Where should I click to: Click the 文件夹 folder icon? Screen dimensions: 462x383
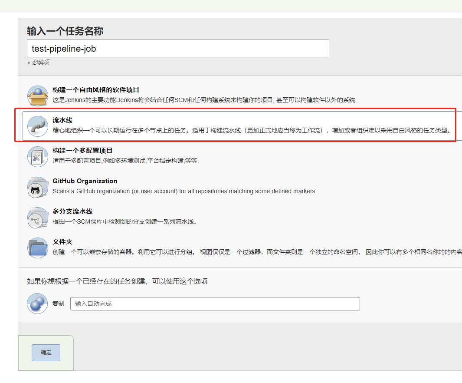click(37, 248)
